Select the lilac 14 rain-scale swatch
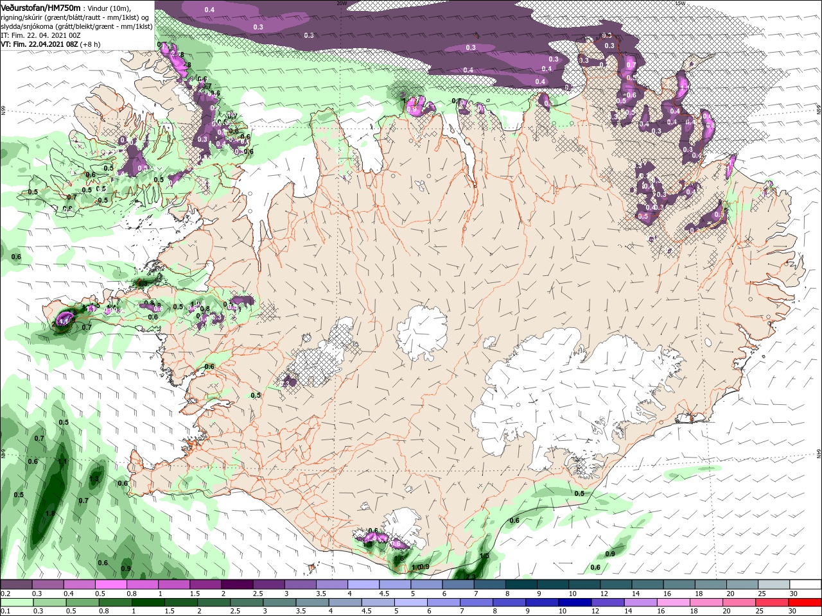Screen dimensions: 822x616 [641, 603]
